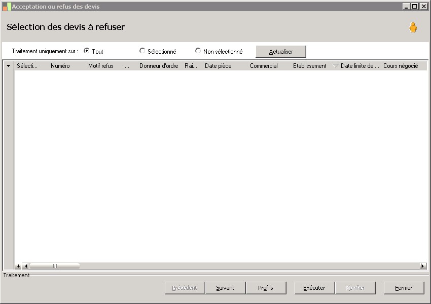The height and width of the screenshot is (304, 431).
Task: Click the Motif refus column header
Action: coord(100,66)
